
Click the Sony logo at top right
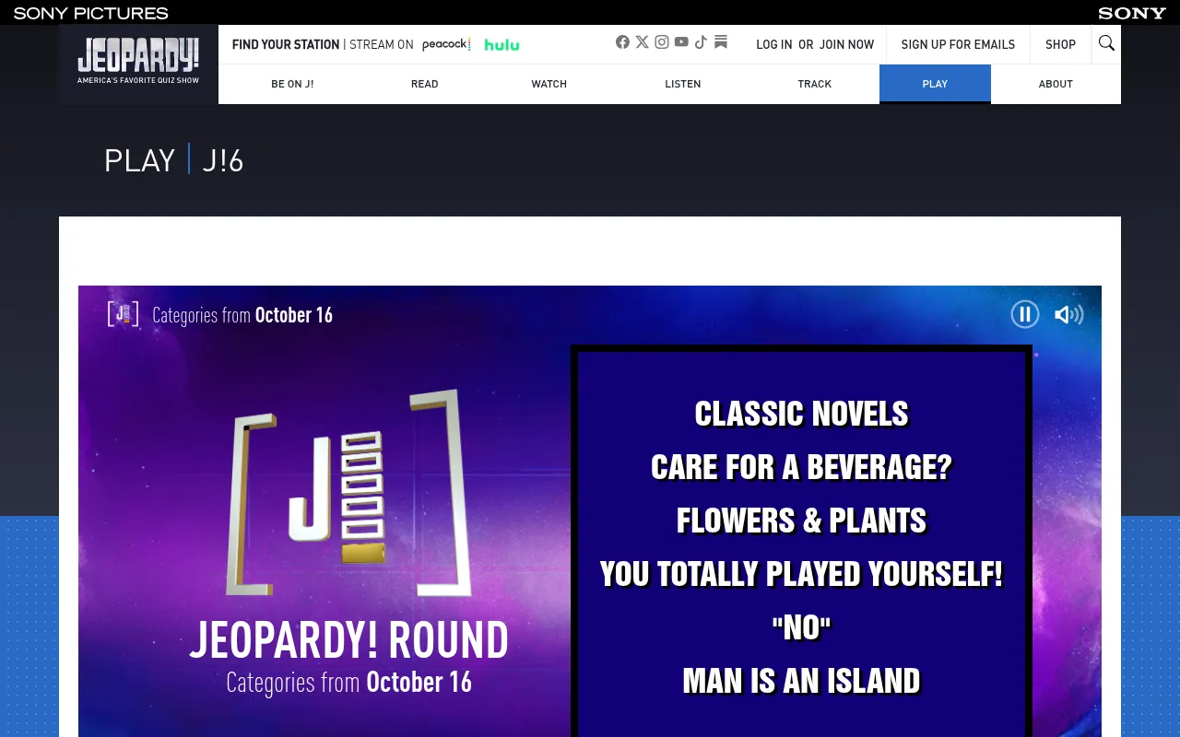coord(1132,13)
